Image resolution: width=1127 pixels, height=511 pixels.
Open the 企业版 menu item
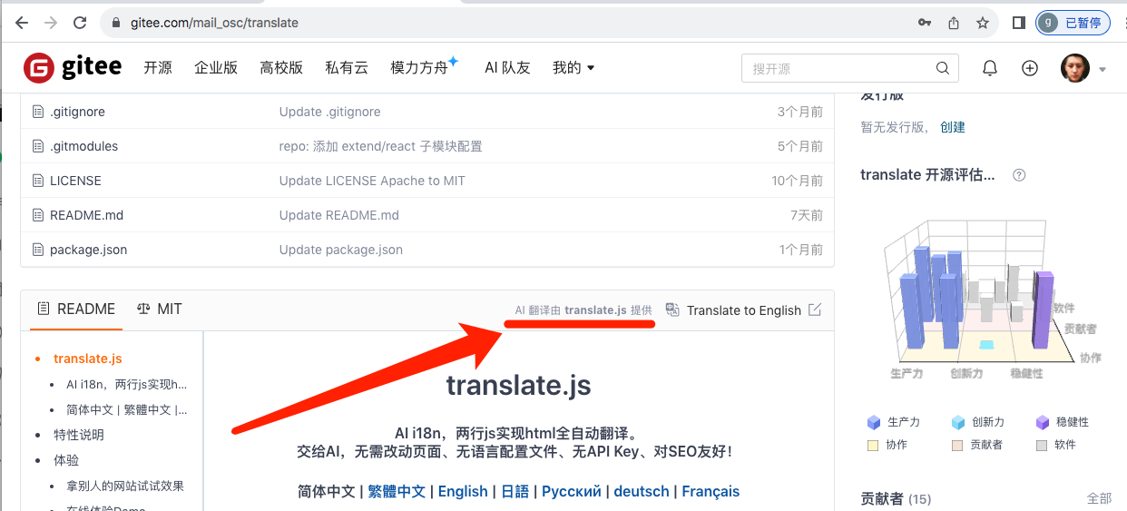click(x=216, y=68)
